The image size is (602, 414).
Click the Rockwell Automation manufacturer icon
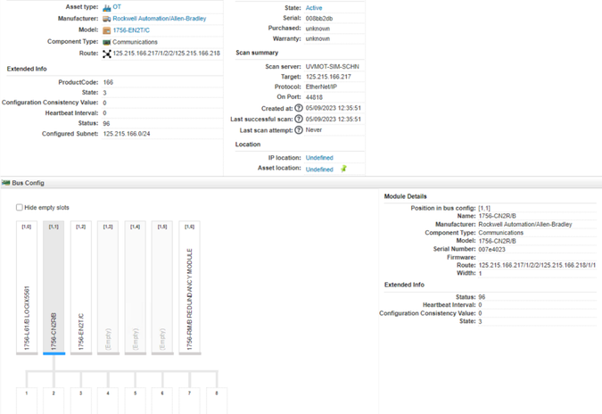107,19
